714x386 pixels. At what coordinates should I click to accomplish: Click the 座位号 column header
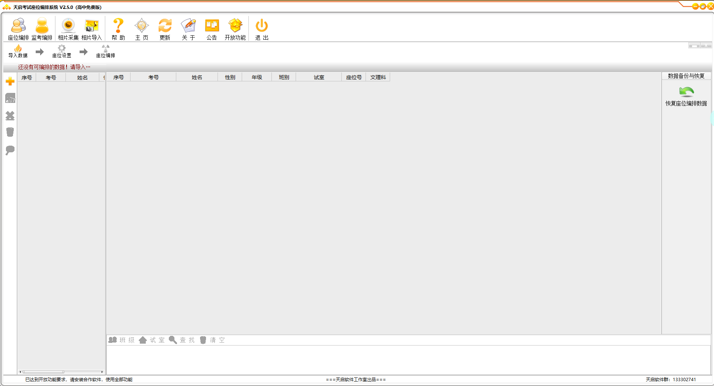click(354, 77)
